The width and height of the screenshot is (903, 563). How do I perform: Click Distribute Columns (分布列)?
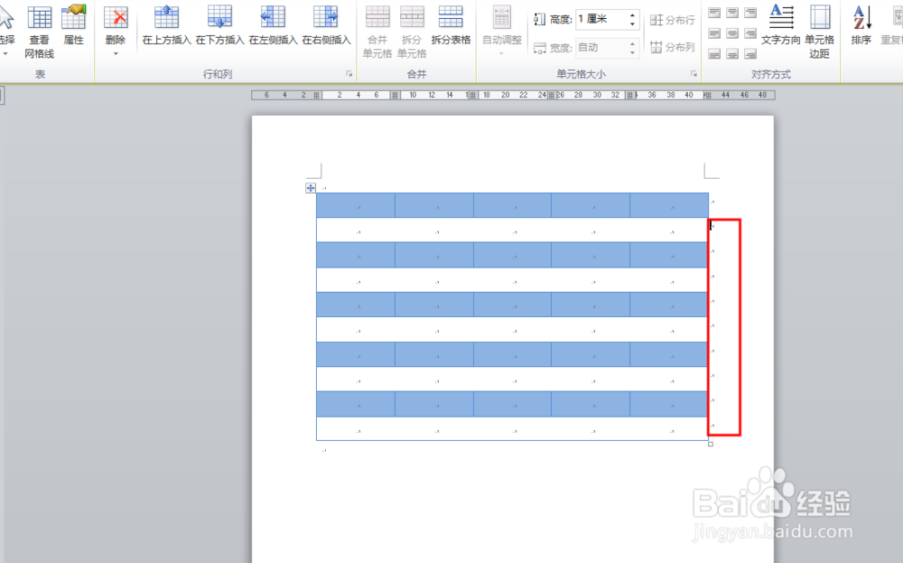click(x=672, y=47)
